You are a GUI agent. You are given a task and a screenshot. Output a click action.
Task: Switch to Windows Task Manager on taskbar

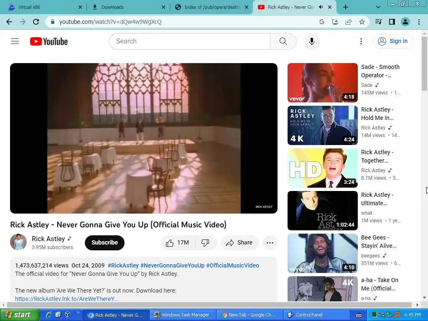click(x=182, y=315)
